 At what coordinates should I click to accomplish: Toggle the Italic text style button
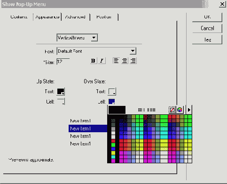click(x=102, y=61)
